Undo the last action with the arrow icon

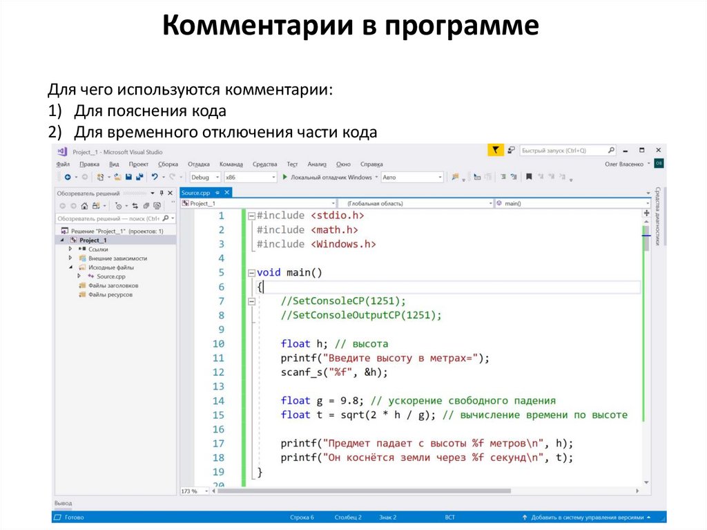(x=155, y=177)
